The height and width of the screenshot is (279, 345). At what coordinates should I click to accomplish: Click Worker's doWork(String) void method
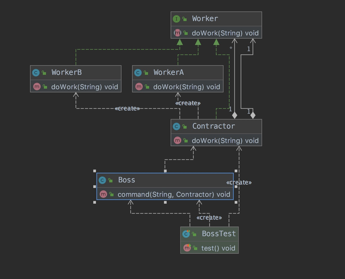click(x=225, y=33)
